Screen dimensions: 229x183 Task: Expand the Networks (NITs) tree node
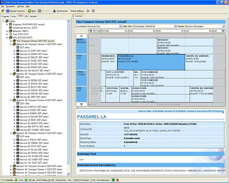7,31
